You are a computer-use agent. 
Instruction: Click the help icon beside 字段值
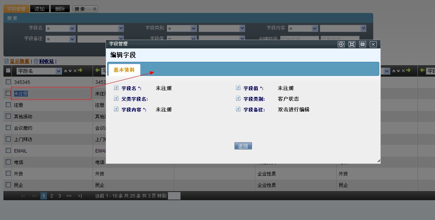(238, 88)
